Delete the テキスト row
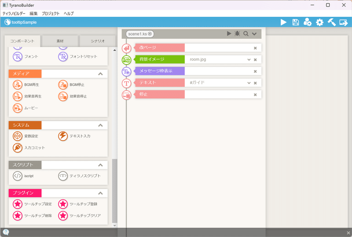The image size is (352, 237). [x=255, y=83]
